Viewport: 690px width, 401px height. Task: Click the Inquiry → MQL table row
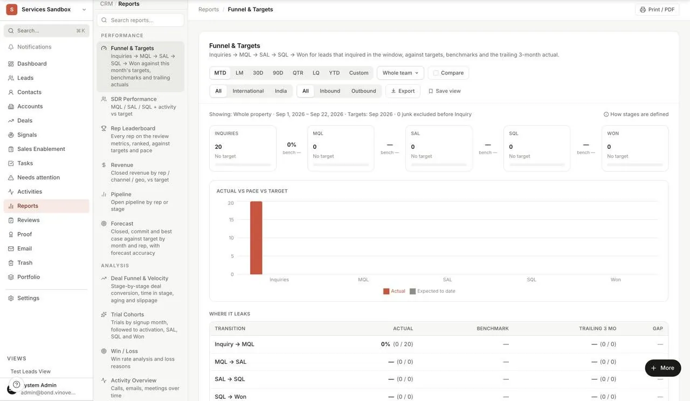tap(439, 344)
